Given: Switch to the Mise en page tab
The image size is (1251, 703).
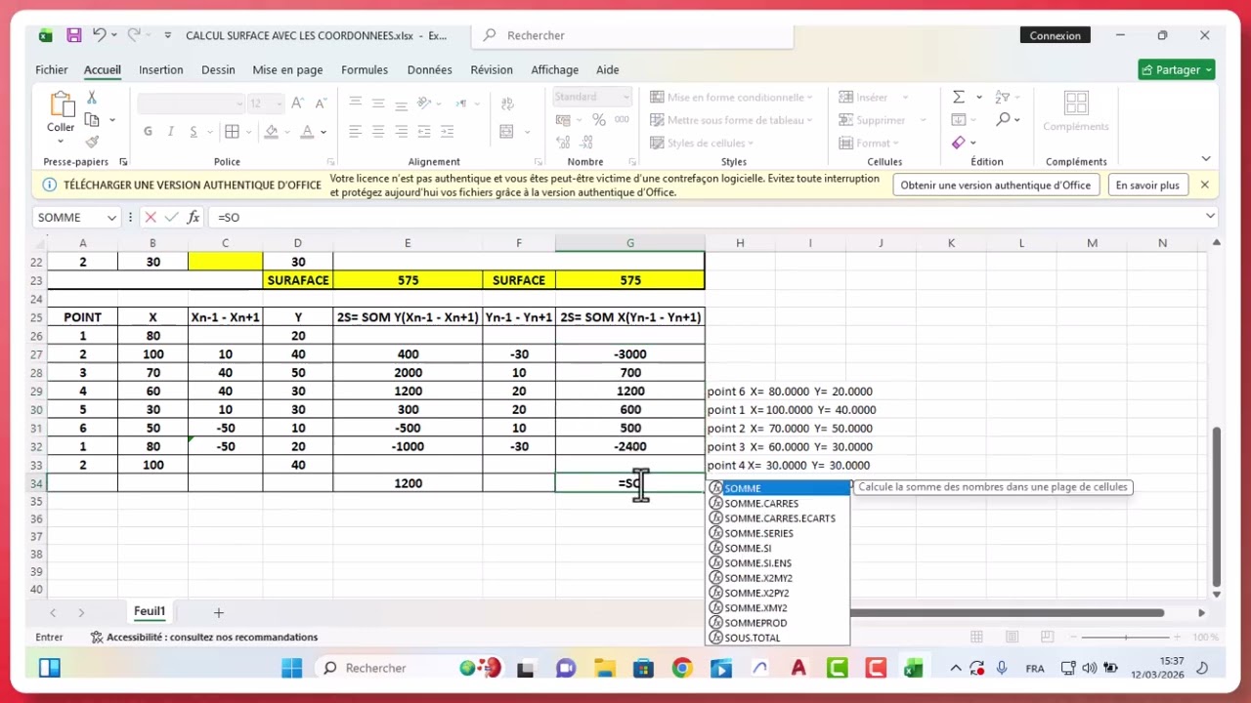Looking at the screenshot, I should [287, 69].
